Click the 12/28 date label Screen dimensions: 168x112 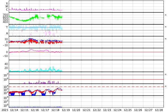[x=159, y=110]
